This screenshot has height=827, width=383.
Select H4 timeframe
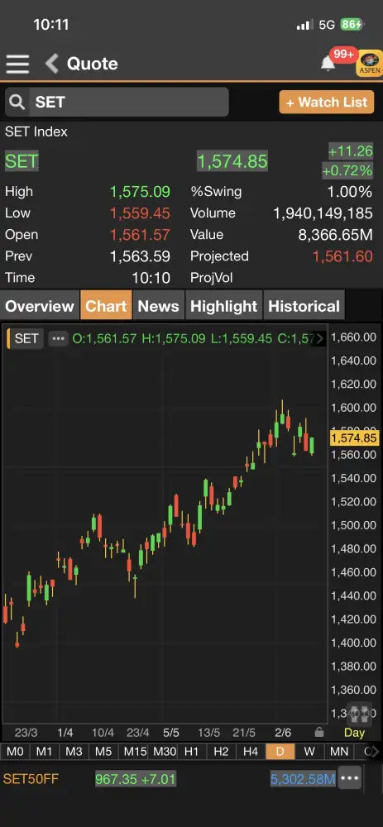[x=251, y=751]
